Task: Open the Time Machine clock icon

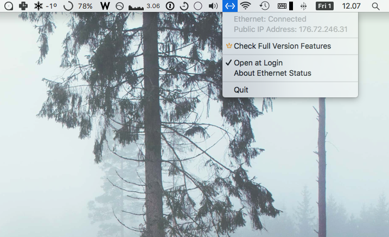Action: click(264, 6)
